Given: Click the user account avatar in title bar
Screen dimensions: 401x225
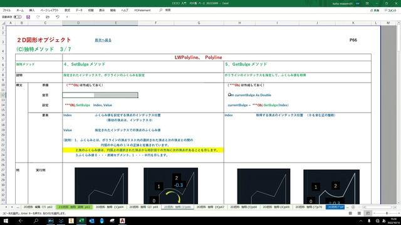Looking at the screenshot, I should tap(358, 4).
